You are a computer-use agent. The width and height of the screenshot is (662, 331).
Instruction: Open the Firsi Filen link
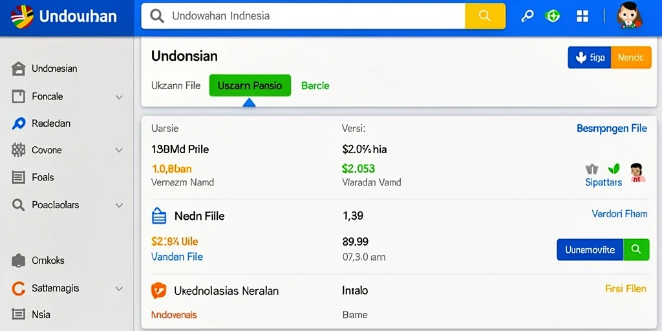[626, 289]
